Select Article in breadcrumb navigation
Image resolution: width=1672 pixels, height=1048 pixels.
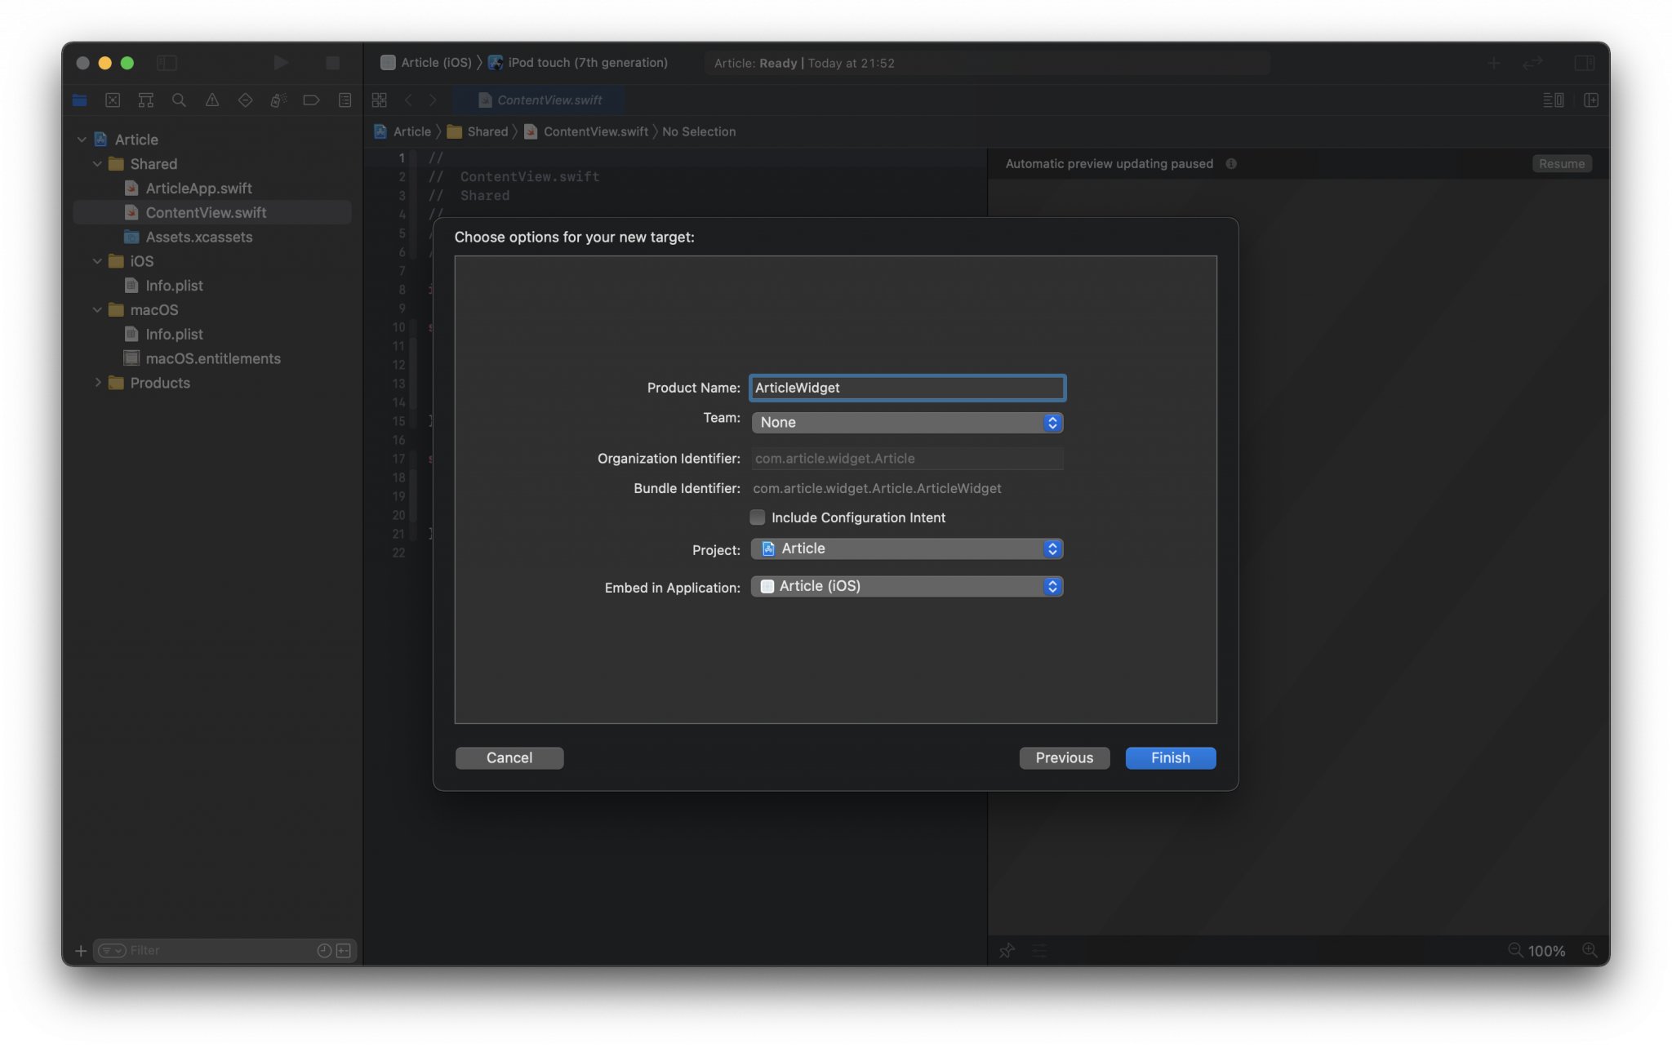tap(411, 131)
